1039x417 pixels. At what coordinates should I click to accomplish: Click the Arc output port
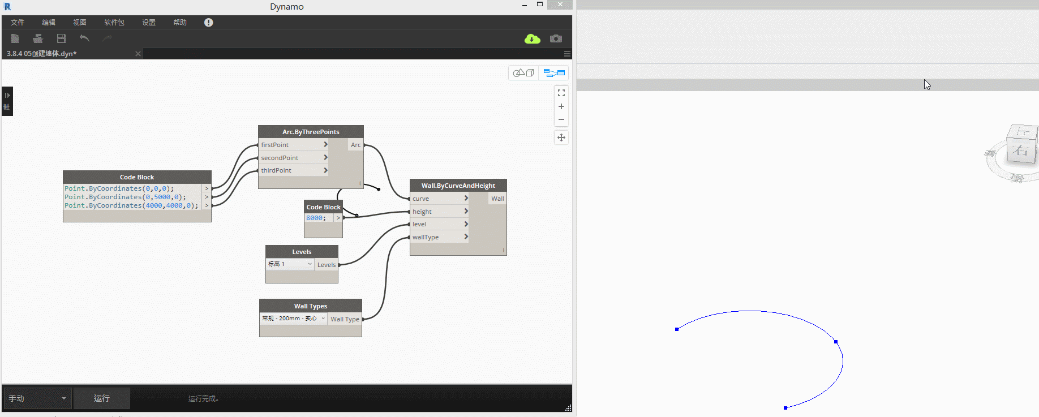tap(355, 145)
